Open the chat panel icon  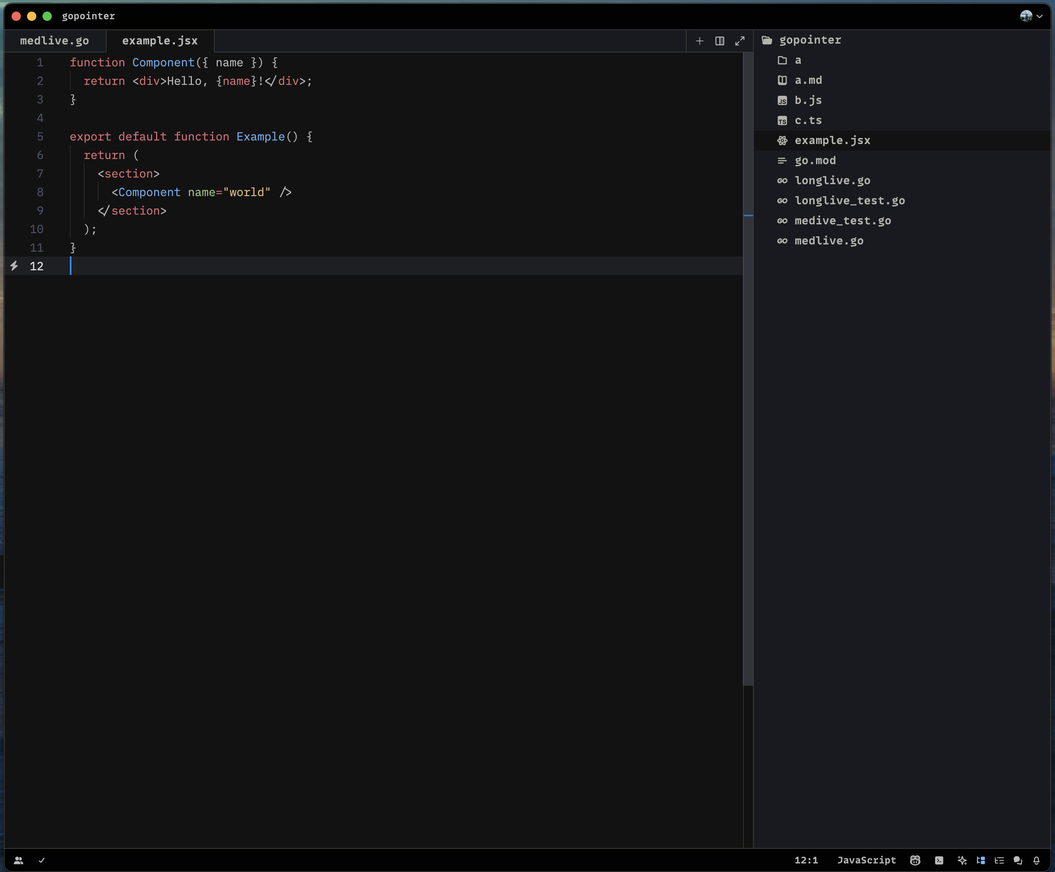click(x=1018, y=860)
